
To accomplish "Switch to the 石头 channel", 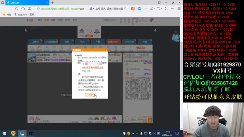I will pos(82,42).
